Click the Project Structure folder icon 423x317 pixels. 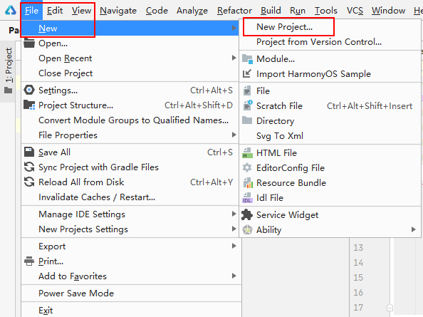(29, 105)
